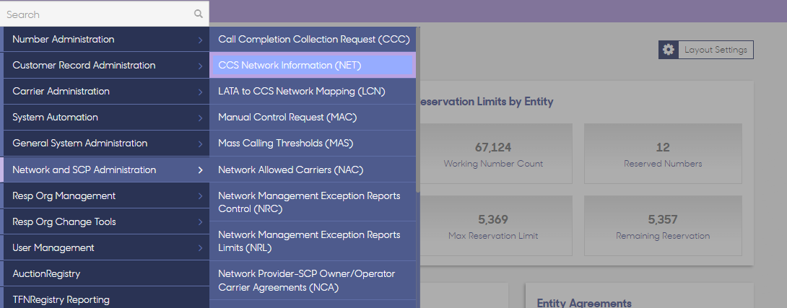This screenshot has width=787, height=308.
Task: Choose Network Management Exception Reports Limits (NRL)
Action: tap(313, 242)
